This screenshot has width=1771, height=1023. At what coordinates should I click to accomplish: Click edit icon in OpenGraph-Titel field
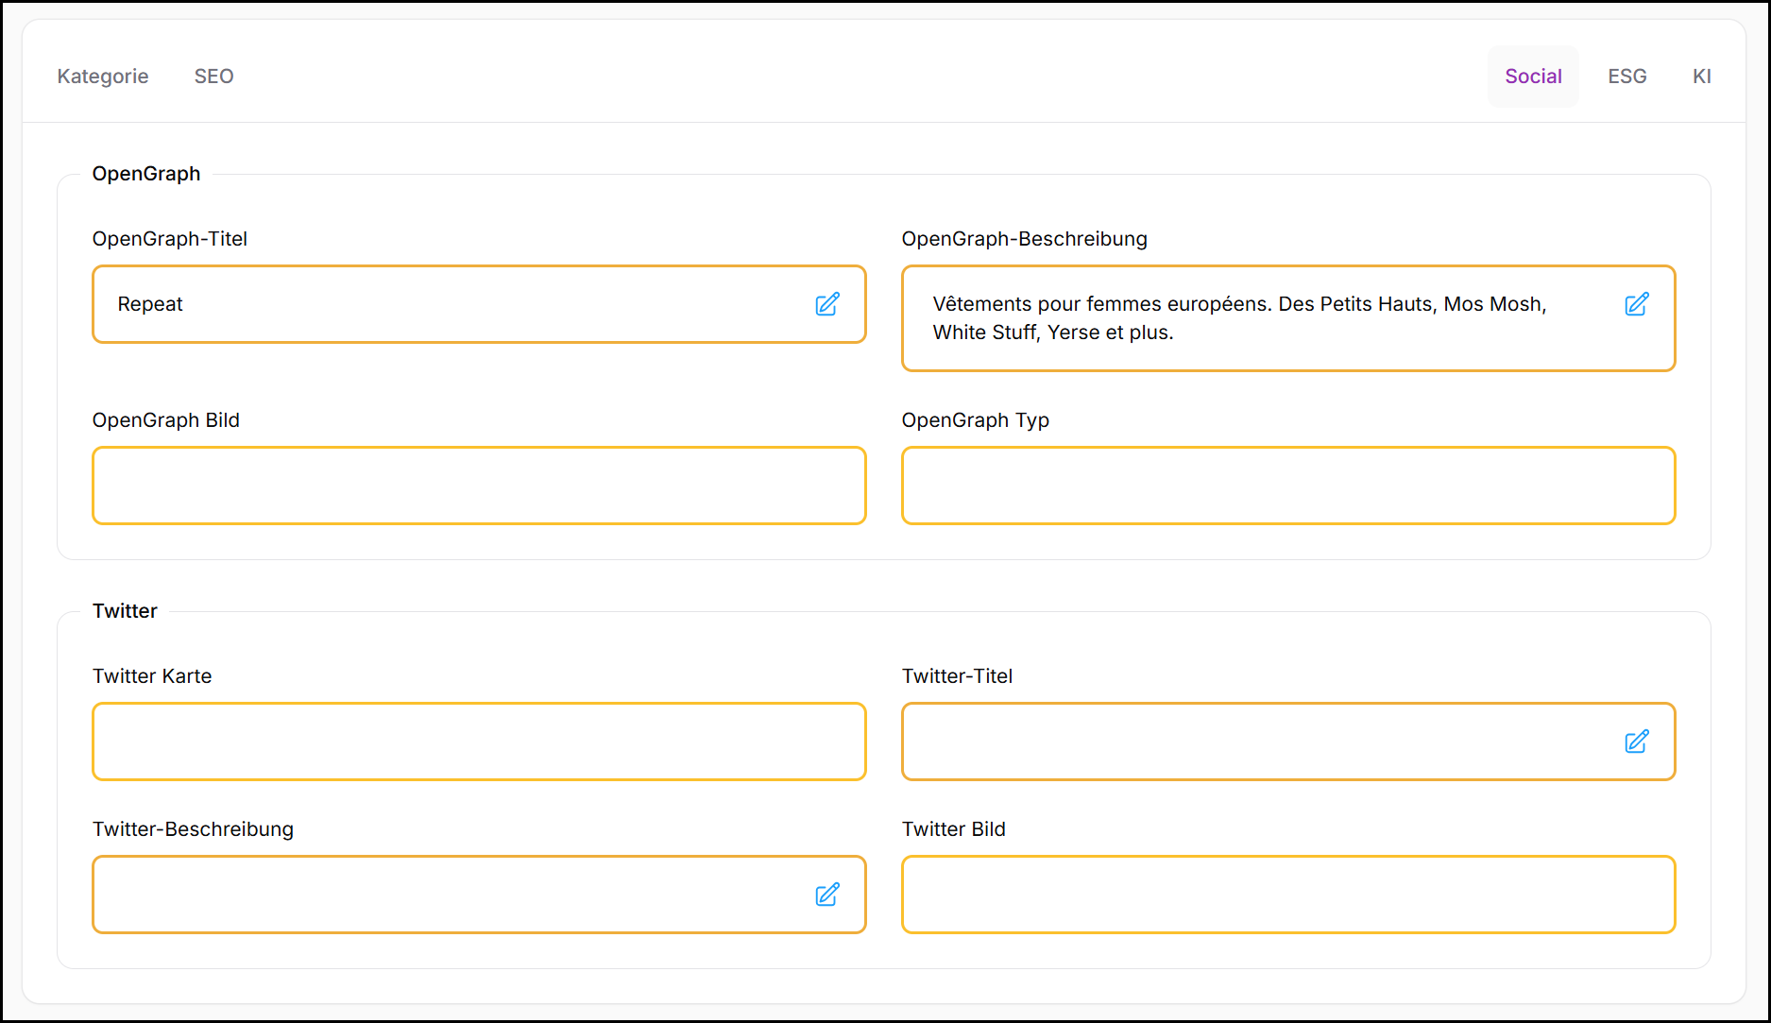coord(827,304)
